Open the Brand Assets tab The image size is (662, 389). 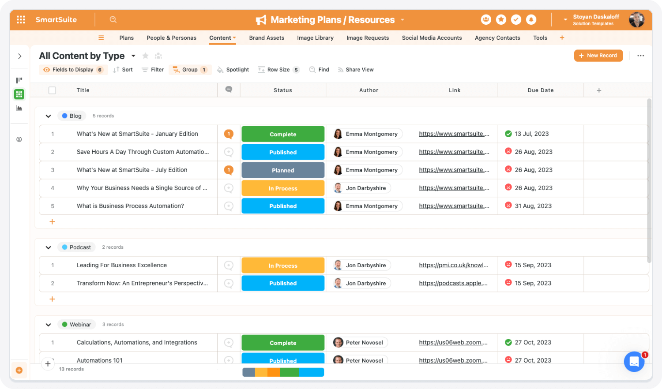(267, 37)
